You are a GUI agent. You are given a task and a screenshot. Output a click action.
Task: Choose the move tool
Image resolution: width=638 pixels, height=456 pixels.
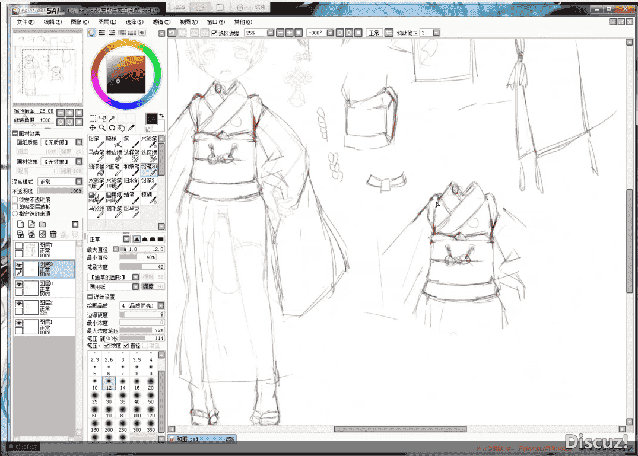pyautogui.click(x=93, y=127)
